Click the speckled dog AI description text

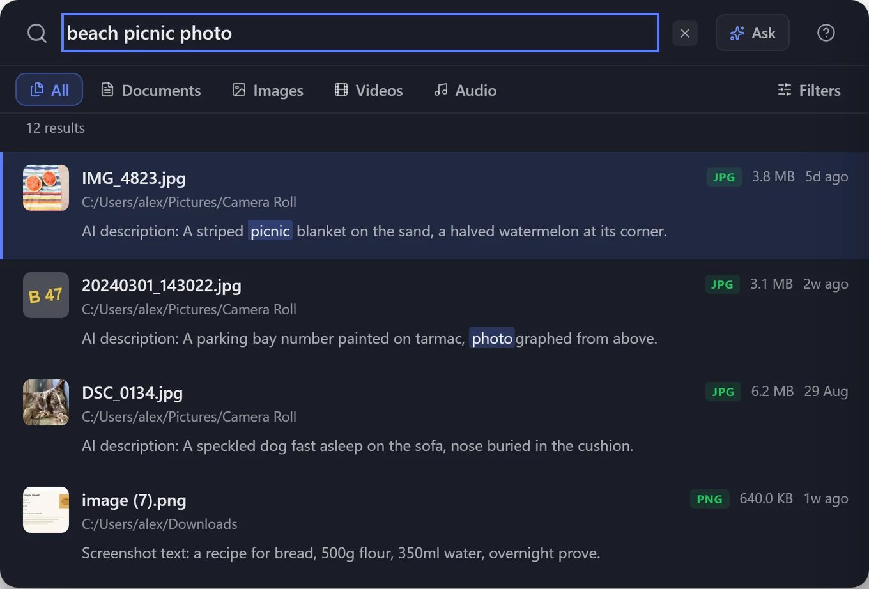[358, 445]
